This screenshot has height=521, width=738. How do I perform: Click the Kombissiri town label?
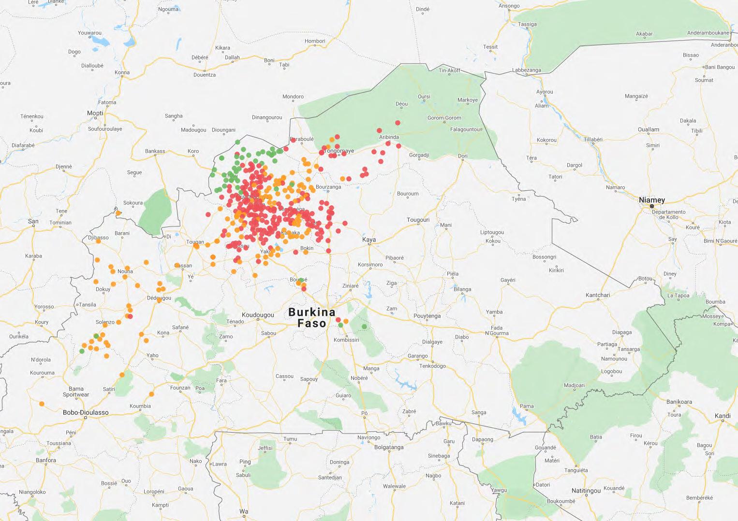click(x=346, y=340)
